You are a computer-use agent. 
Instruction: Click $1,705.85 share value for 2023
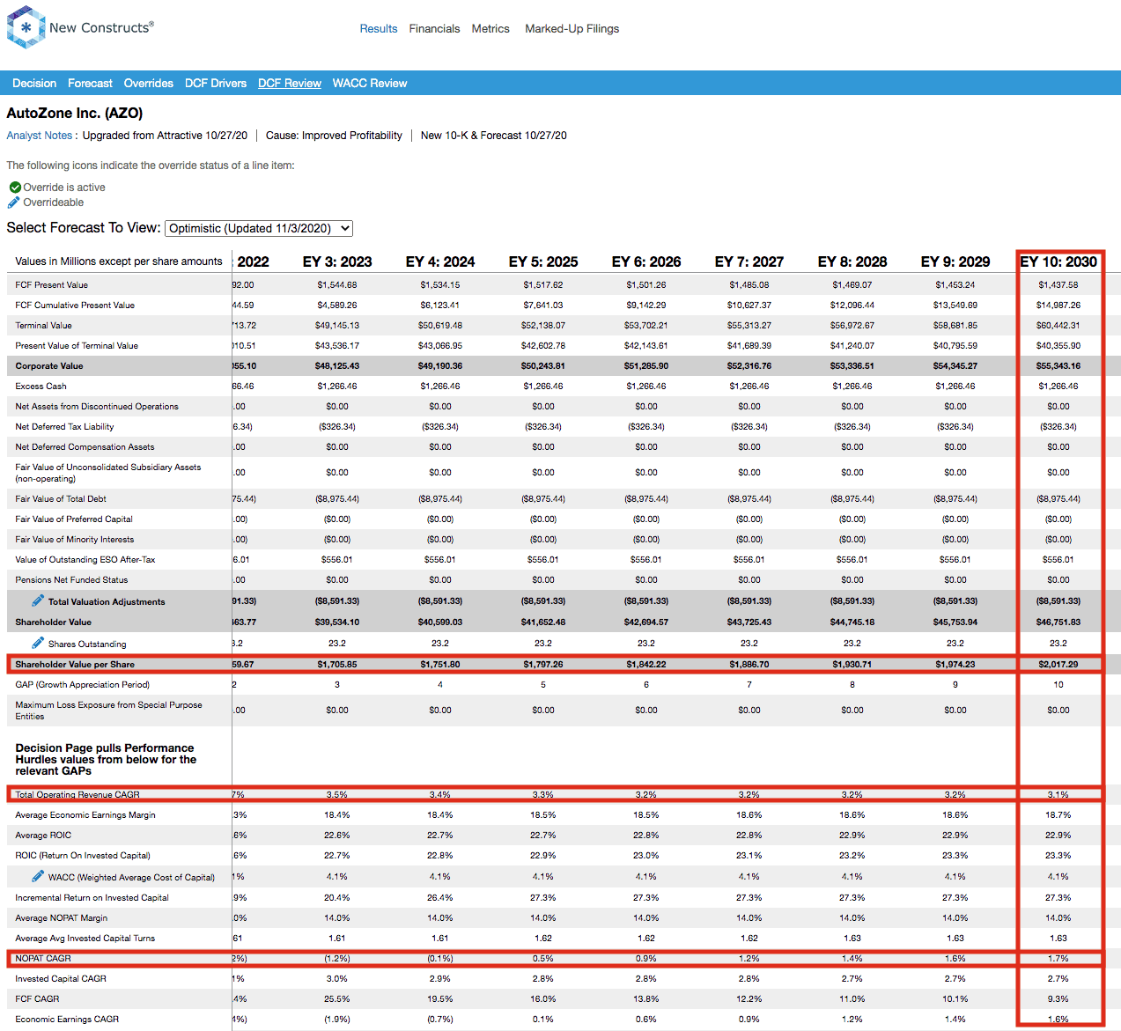click(x=337, y=665)
